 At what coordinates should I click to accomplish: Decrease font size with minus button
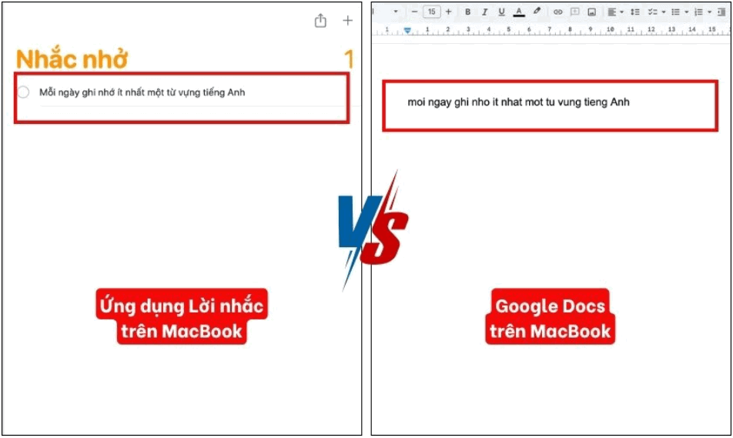(x=414, y=12)
